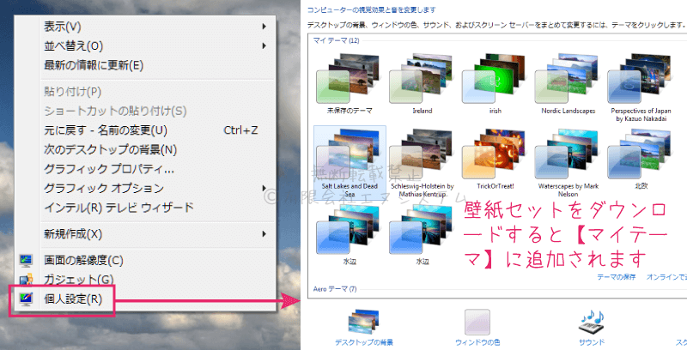
Task: Select the 未保存のテーマ theme
Action: point(350,84)
